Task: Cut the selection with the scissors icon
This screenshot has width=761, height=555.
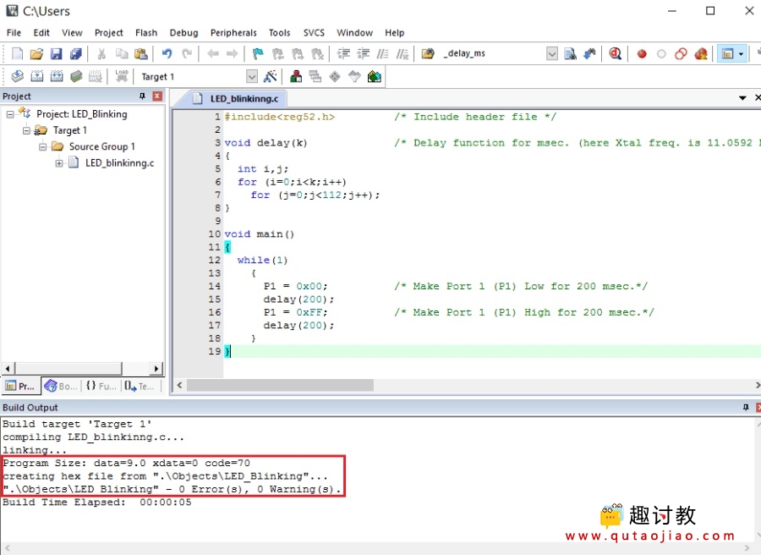Action: [x=101, y=53]
